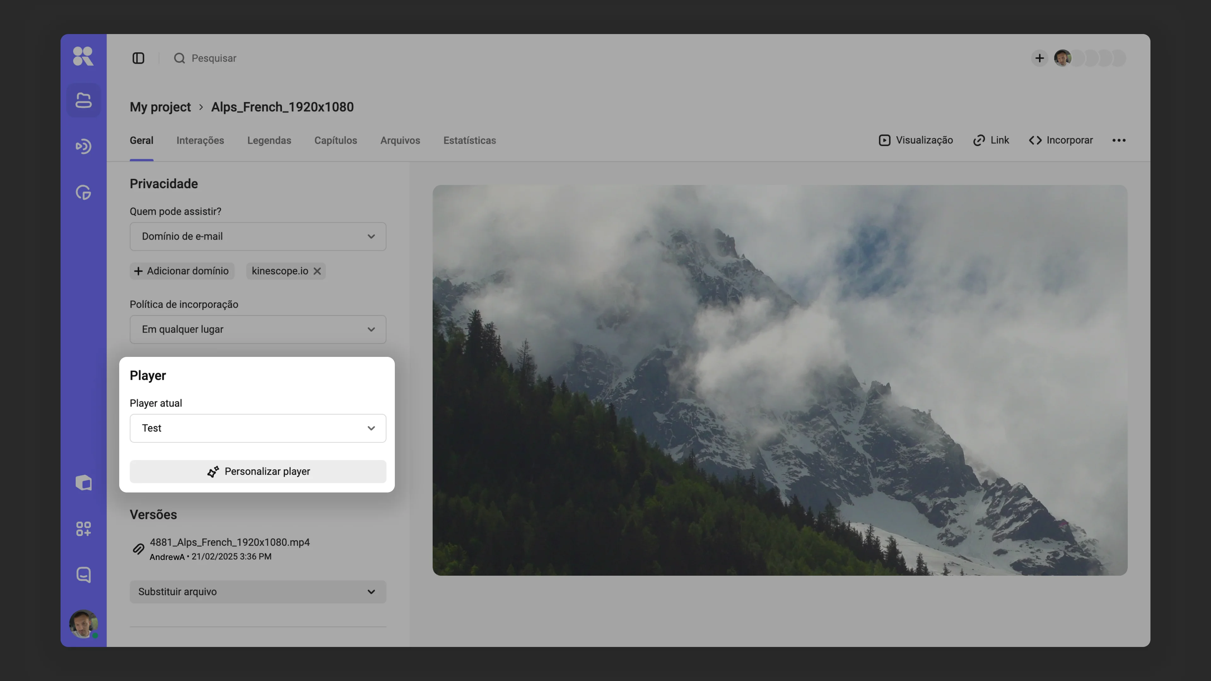Remove the kinescope.io domain tag
Image resolution: width=1211 pixels, height=681 pixels.
click(317, 271)
